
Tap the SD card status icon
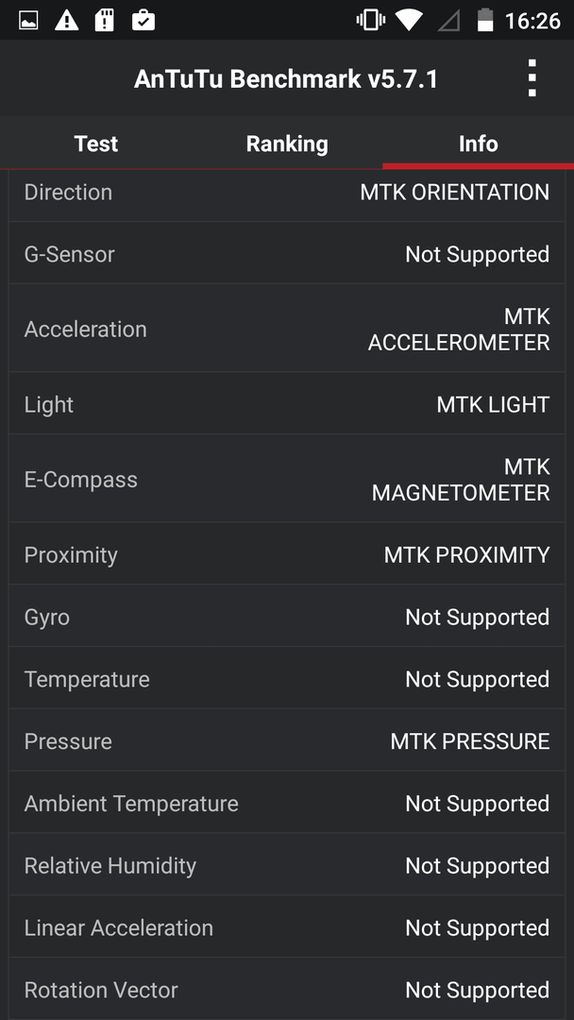pyautogui.click(x=105, y=20)
